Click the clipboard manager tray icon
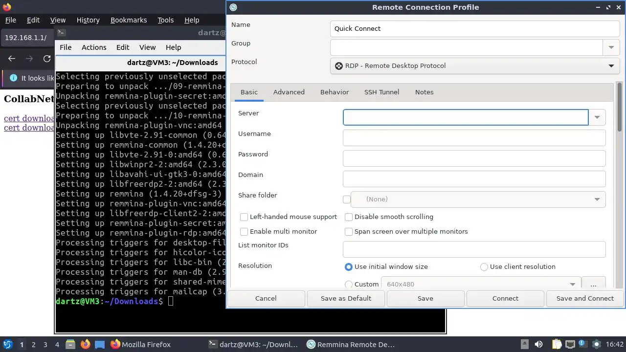The height and width of the screenshot is (352, 626). (x=556, y=344)
